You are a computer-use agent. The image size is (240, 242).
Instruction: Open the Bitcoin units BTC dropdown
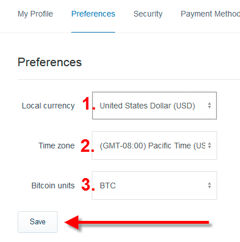pyautogui.click(x=154, y=185)
